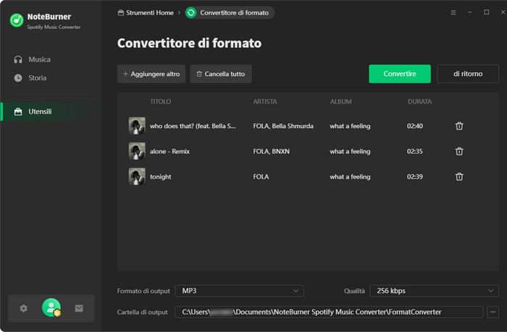The image size is (507, 332).
Task: Open the Formato di output MP3 dropdown
Action: (239, 291)
